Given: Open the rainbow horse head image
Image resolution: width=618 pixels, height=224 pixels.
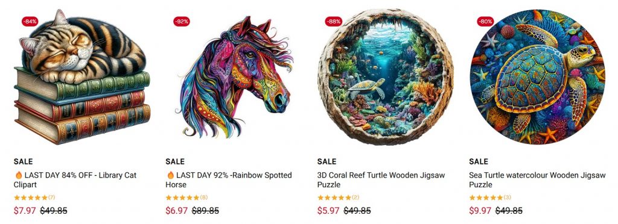Looking at the screenshot, I should tap(235, 76).
